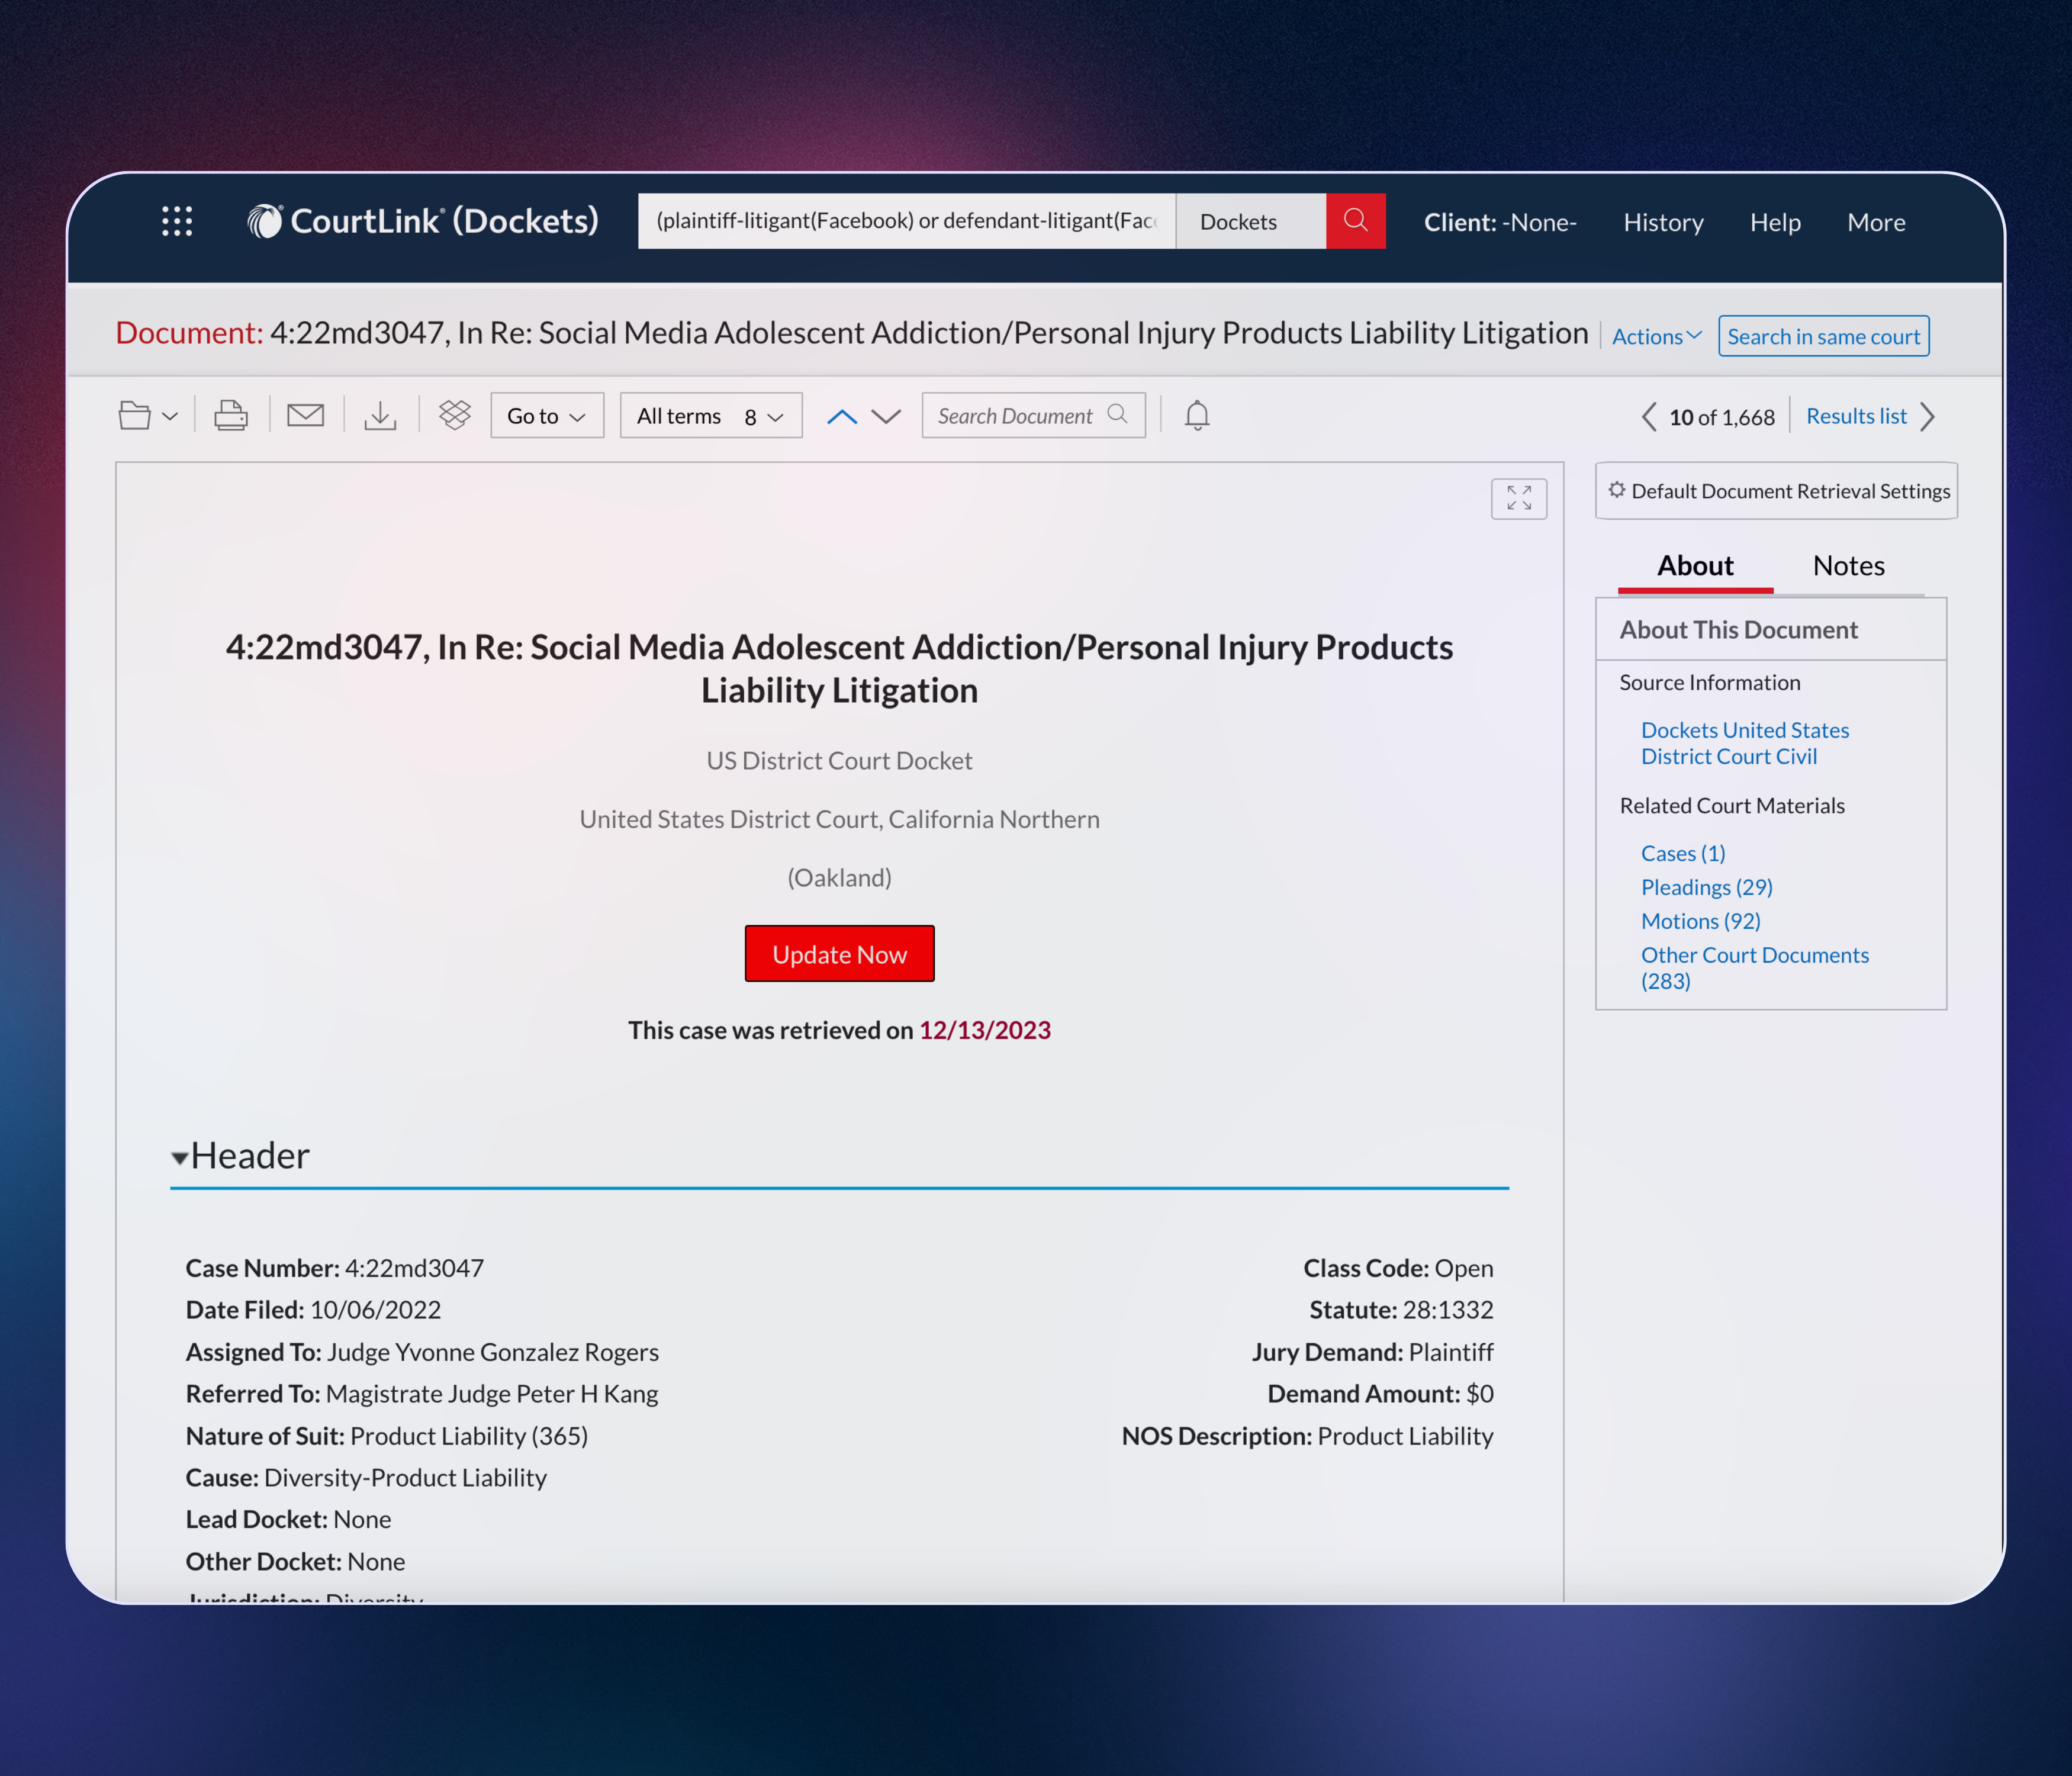The image size is (2072, 1776).
Task: Select Cause: Diversity-Product Liability text
Action: [366, 1478]
